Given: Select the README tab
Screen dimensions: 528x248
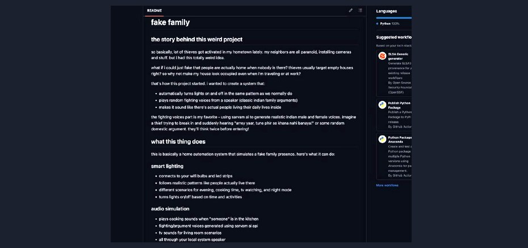Looking at the screenshot, I should (154, 11).
